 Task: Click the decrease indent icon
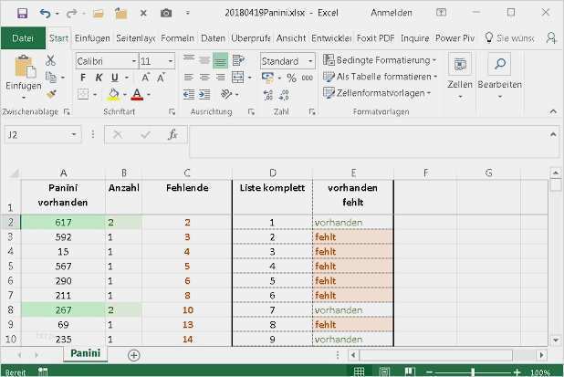tap(189, 94)
